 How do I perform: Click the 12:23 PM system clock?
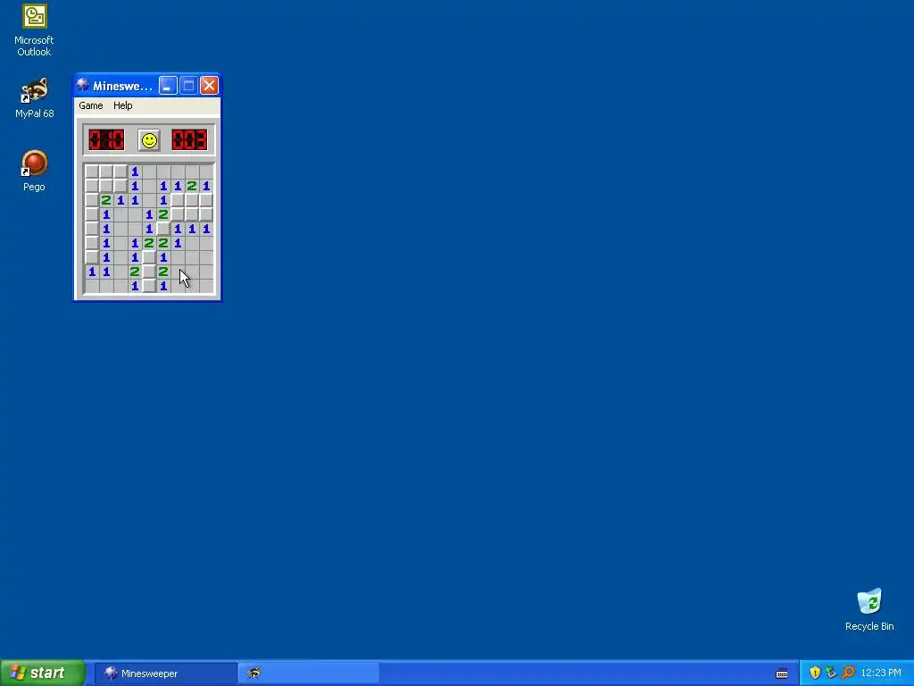click(x=881, y=673)
